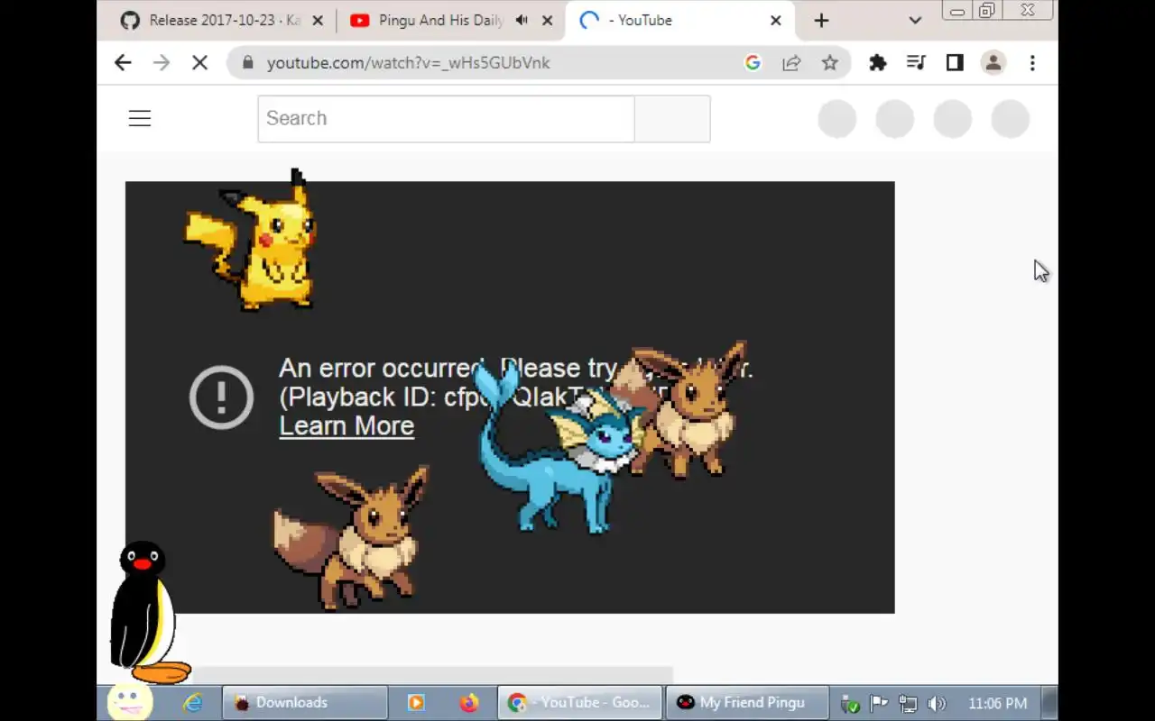
Task: Click the address bar URL
Action: click(408, 63)
